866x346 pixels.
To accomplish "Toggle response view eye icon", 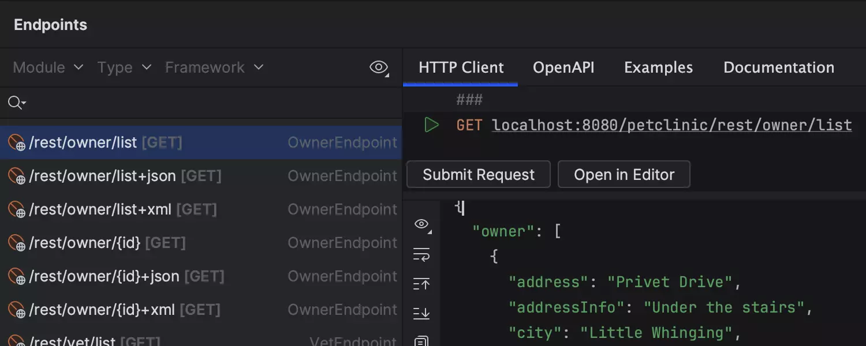I will (x=422, y=224).
